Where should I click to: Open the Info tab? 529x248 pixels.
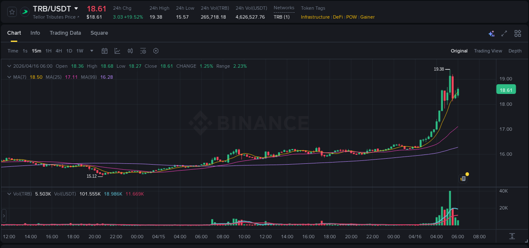[35, 33]
